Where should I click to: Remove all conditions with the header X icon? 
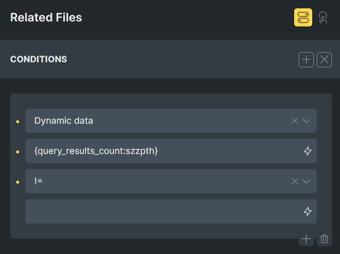324,59
